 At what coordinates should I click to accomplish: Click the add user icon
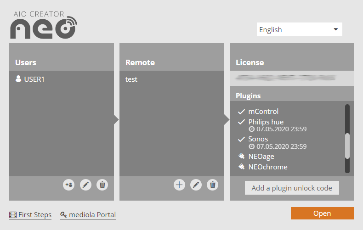[69, 185]
